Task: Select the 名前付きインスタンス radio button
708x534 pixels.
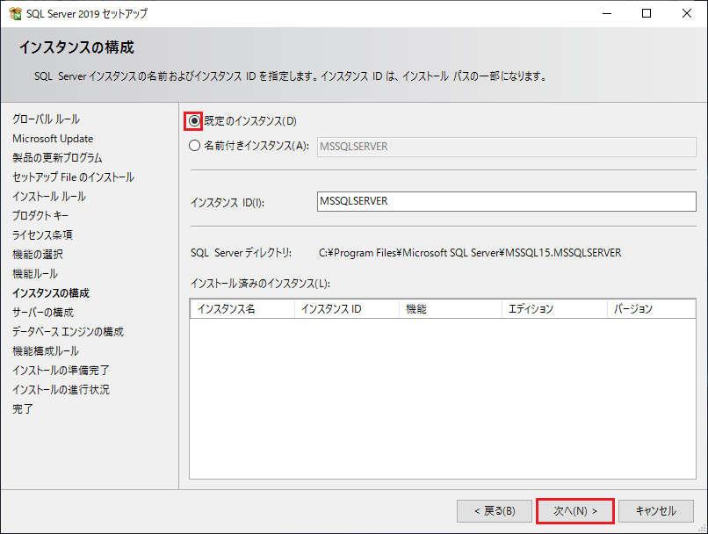Action: pos(195,146)
